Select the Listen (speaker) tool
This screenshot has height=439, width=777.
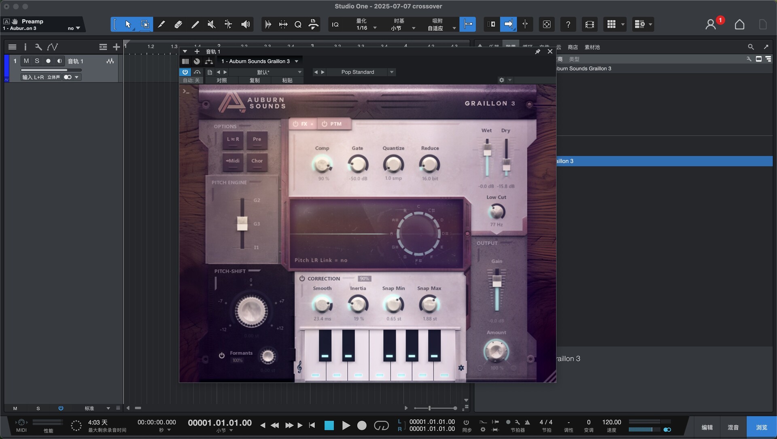tap(245, 24)
